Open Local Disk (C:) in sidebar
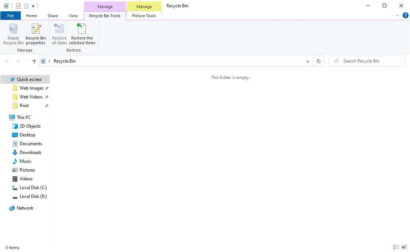 (x=33, y=188)
